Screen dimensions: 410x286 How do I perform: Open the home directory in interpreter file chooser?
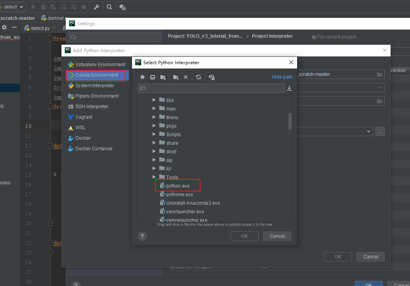pyautogui.click(x=143, y=77)
